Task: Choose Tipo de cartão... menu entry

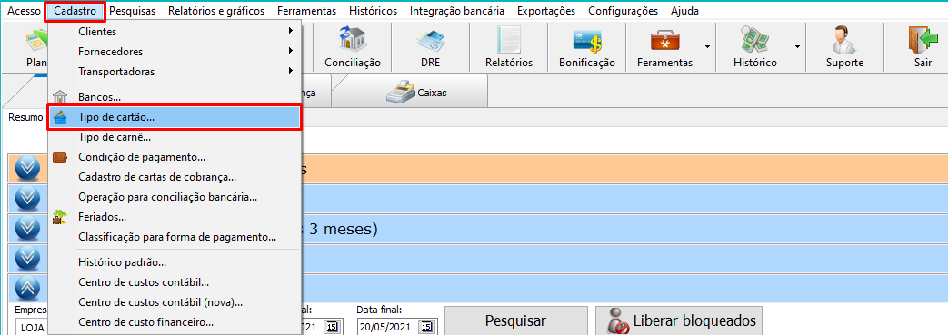Action: (x=175, y=117)
